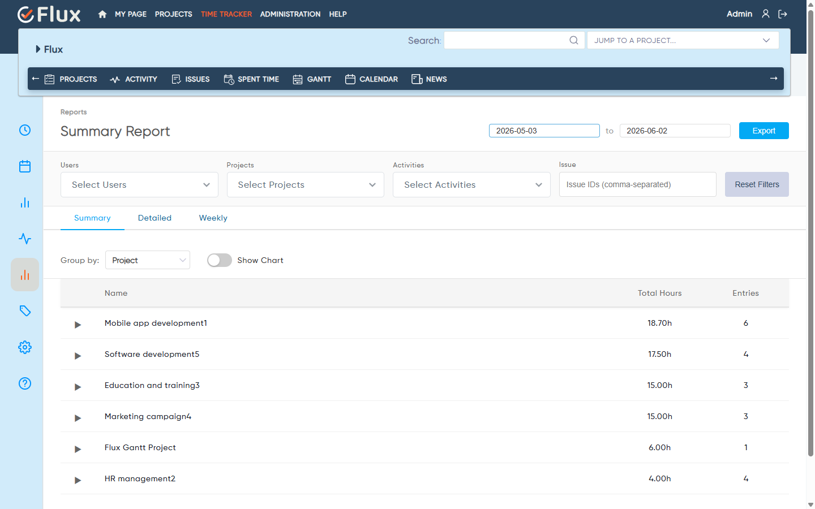The width and height of the screenshot is (815, 509).
Task: Open the Group by Project dropdown
Action: pyautogui.click(x=148, y=260)
